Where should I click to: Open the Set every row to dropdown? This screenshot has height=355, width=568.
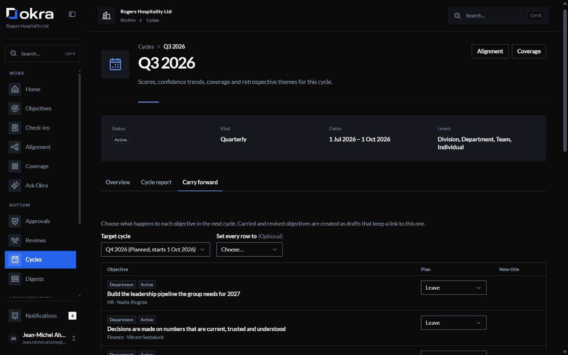click(250, 249)
